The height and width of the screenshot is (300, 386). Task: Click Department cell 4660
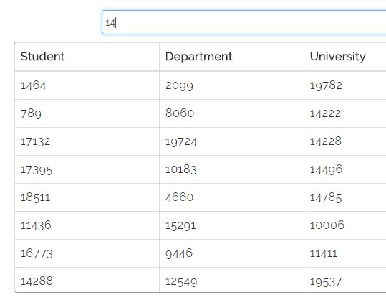[x=231, y=197]
